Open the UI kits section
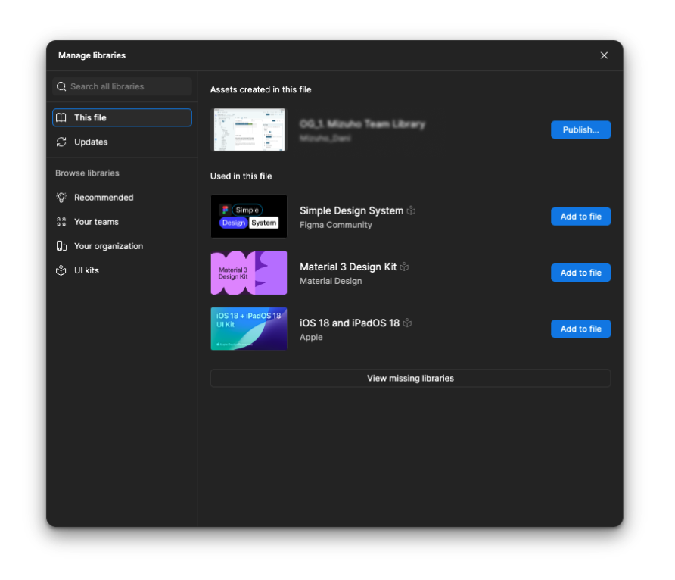The width and height of the screenshot is (675, 580). pos(123,270)
